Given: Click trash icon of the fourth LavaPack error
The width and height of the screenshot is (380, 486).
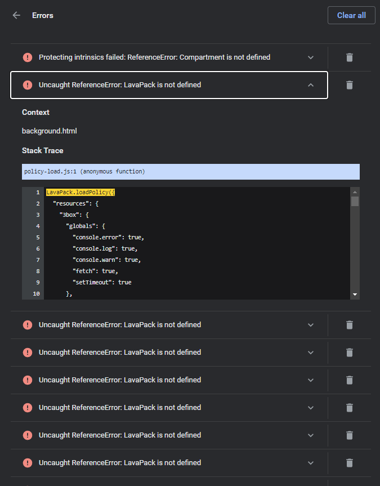Looking at the screenshot, I should [x=349, y=408].
